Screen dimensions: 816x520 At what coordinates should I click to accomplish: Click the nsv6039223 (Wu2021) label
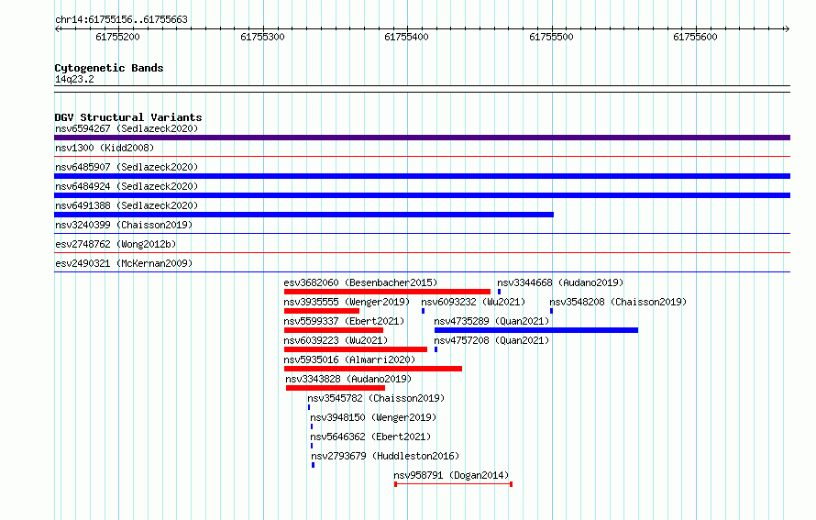[x=336, y=340]
